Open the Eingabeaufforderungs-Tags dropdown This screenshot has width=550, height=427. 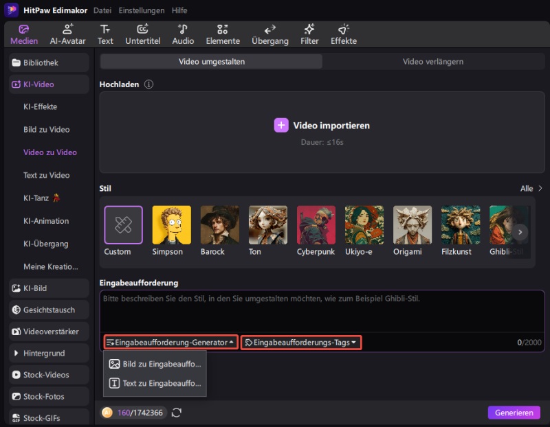click(x=300, y=342)
